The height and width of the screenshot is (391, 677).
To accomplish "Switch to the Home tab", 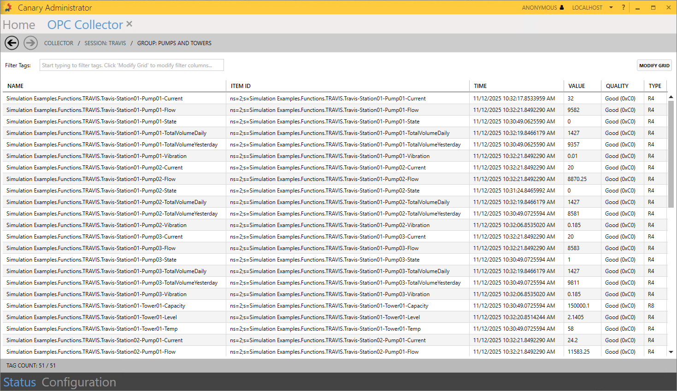I will [19, 25].
